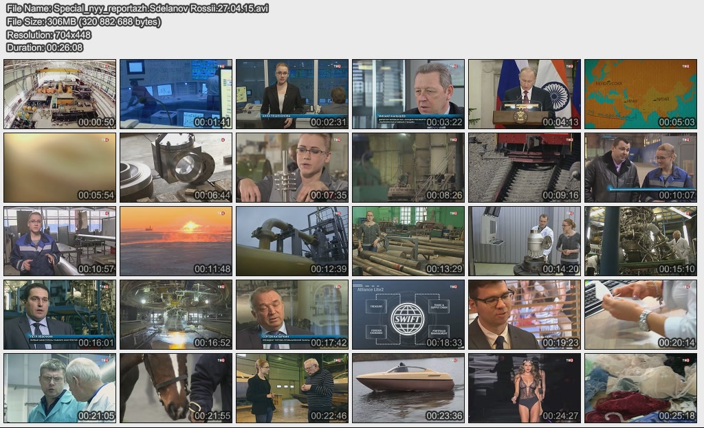Click the runway model thumbnail at 00:24:27
Viewport: 704px width, 428px height.
pyautogui.click(x=525, y=388)
